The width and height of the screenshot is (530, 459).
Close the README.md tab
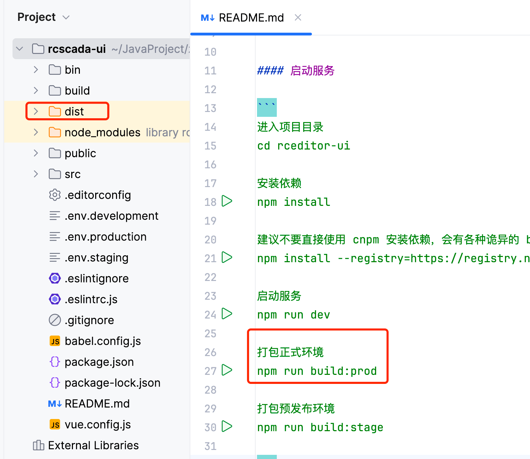[x=298, y=17]
